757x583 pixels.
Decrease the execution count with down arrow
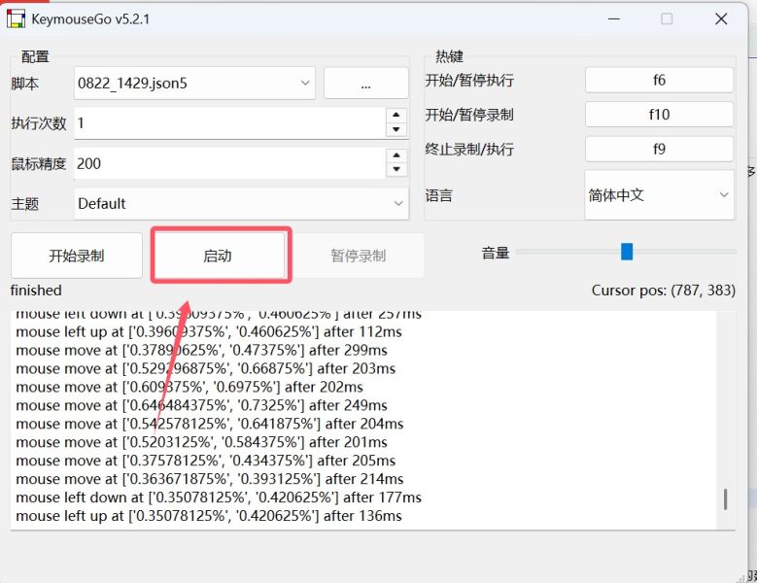coord(396,129)
